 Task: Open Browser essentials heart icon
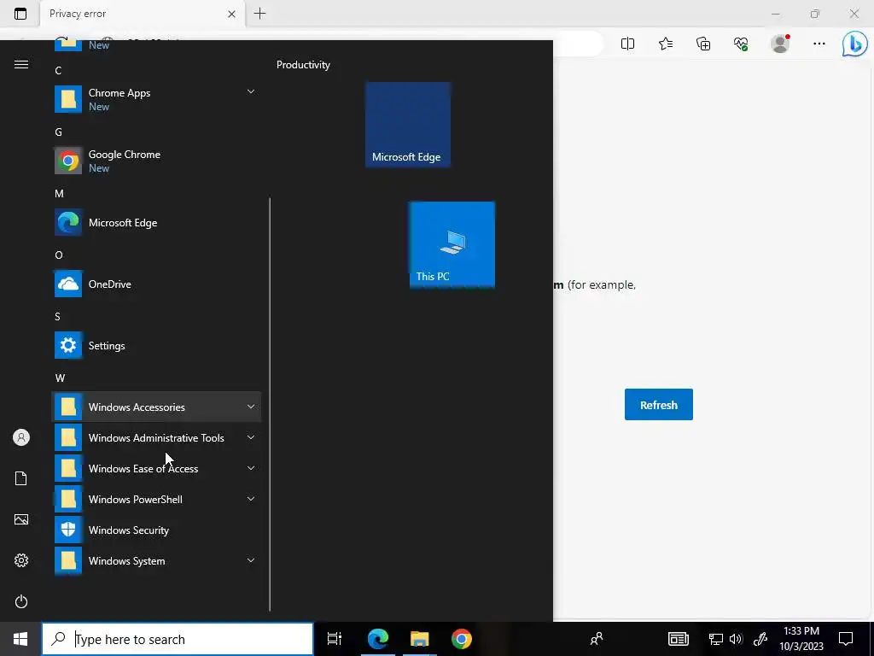tap(741, 44)
